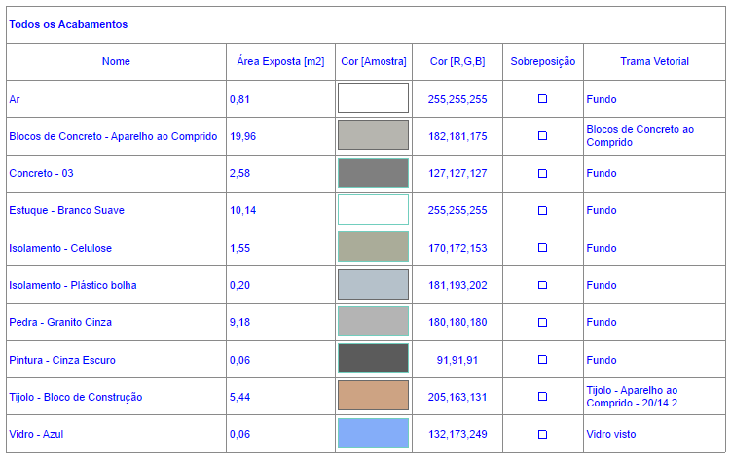Toggle Sobreposição for Tijolo - Bloco de Construção
731x459 pixels.
(543, 397)
